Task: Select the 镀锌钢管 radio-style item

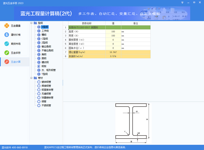Action: point(39,82)
